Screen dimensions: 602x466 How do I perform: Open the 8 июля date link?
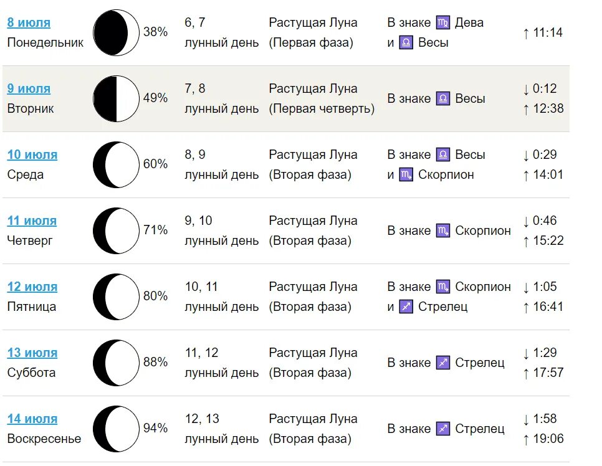(29, 22)
